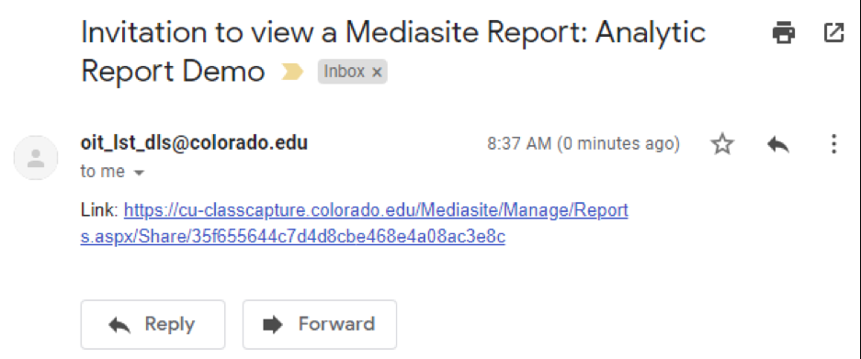The height and width of the screenshot is (359, 861).
Task: Select the email subject "Invitation to view a Mediasite Report"
Action: pos(334,33)
